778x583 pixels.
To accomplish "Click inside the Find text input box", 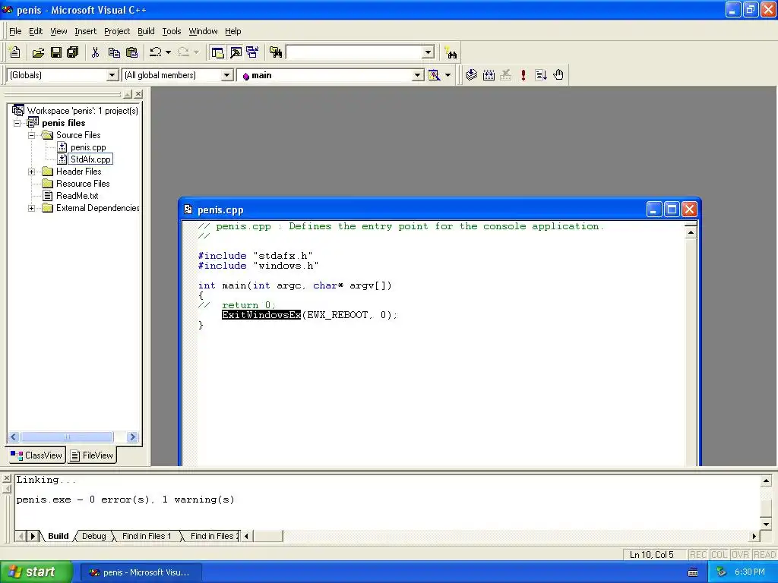I will point(354,52).
